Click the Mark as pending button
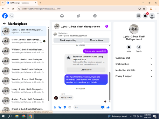This screenshot has height=119, width=159. (68, 40)
